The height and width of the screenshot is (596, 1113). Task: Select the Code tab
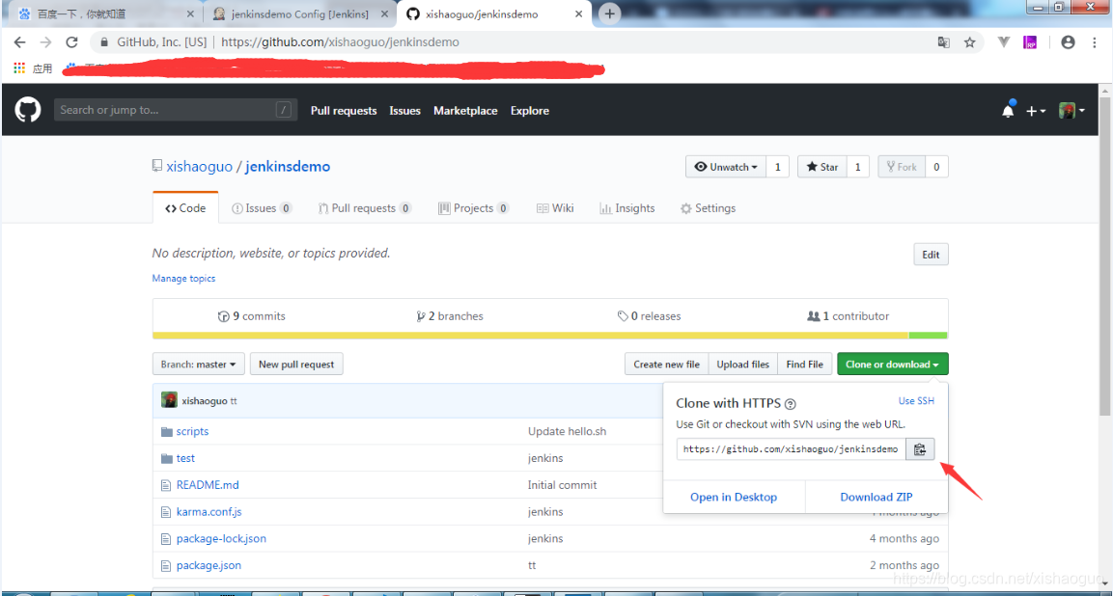click(x=185, y=208)
